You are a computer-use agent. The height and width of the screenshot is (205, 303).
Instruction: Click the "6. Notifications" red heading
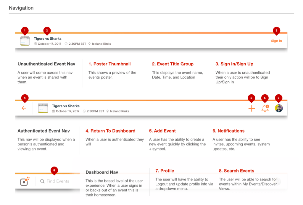pyautogui.click(x=228, y=131)
